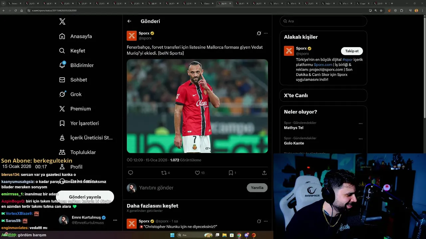Click reply bubble icon under the post
Image resolution: width=426 pixels, height=239 pixels.
coord(130,173)
